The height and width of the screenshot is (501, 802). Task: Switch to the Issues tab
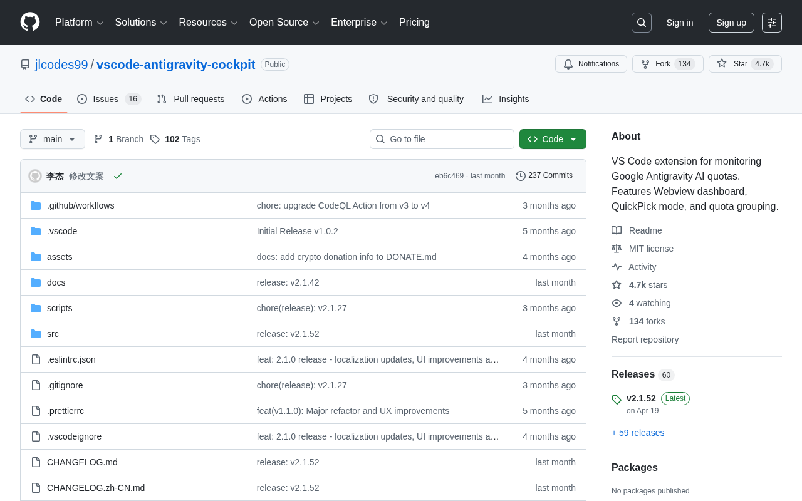pyautogui.click(x=109, y=99)
